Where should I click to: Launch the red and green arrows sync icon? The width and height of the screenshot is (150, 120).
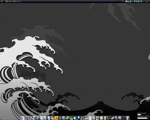pos(113,118)
